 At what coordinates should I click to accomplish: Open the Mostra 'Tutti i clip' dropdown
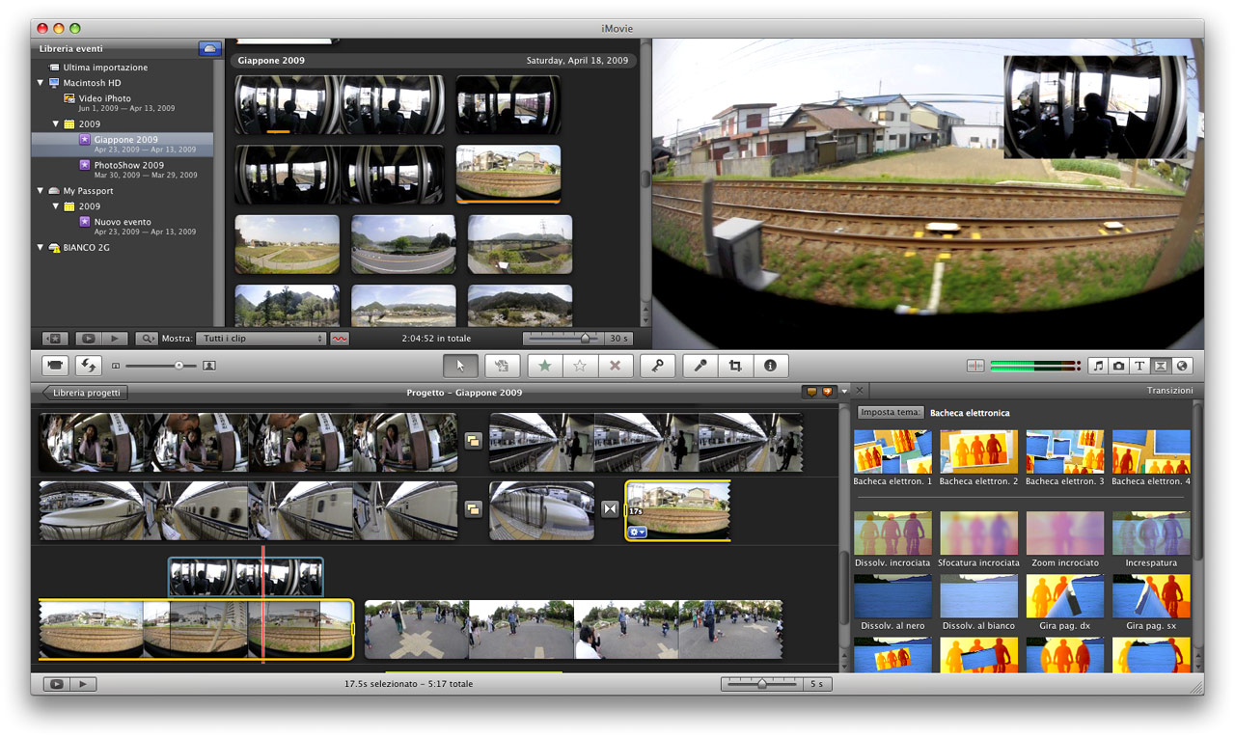(261, 339)
